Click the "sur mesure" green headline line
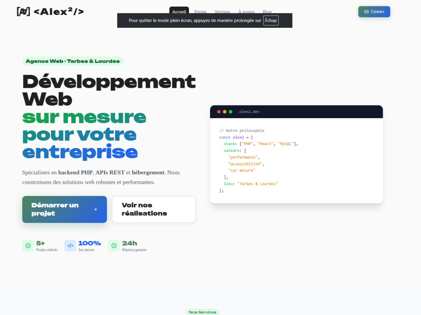The width and height of the screenshot is (421, 315). 84,117
